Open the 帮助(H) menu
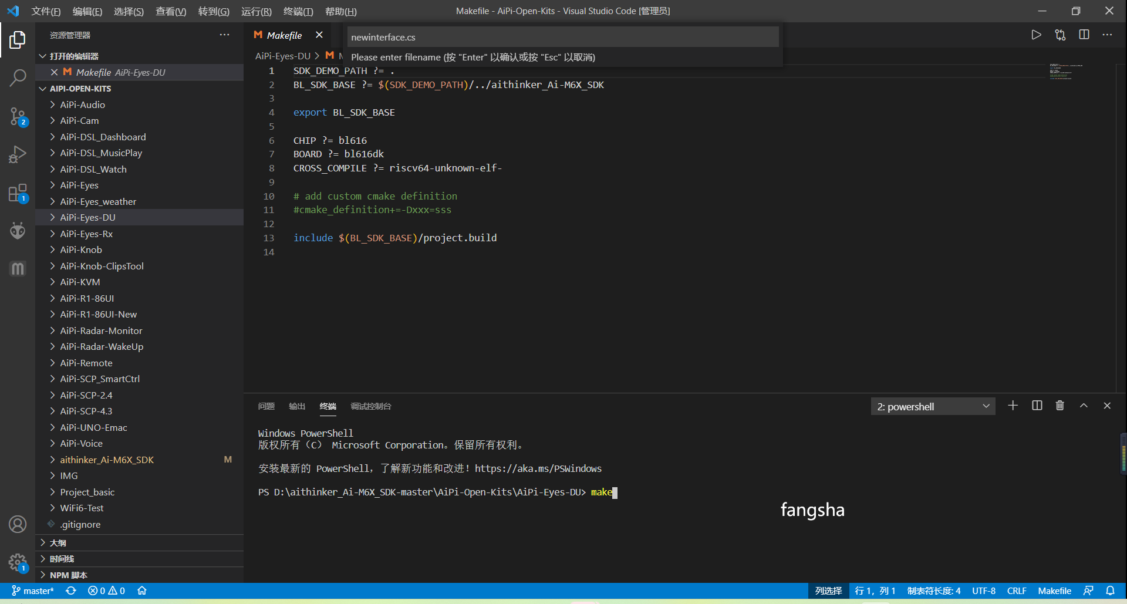Screen dimensions: 1127x604 click(340, 11)
